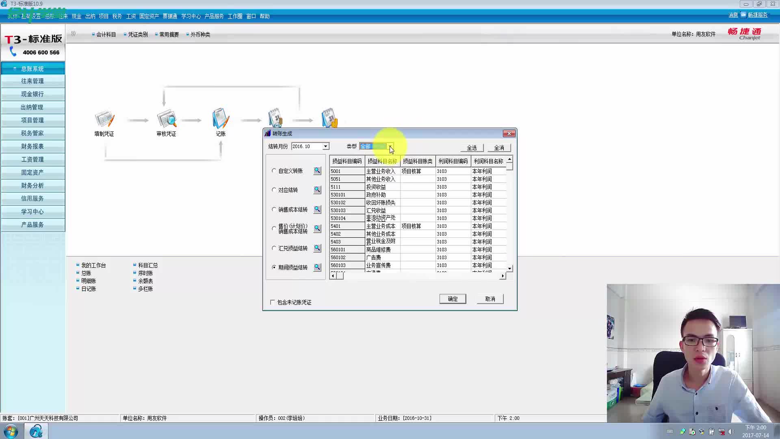
Task: Expand the 类型 dropdown list
Action: [390, 146]
